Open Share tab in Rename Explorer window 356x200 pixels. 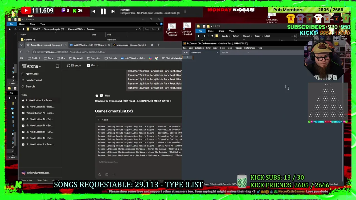(32, 24)
